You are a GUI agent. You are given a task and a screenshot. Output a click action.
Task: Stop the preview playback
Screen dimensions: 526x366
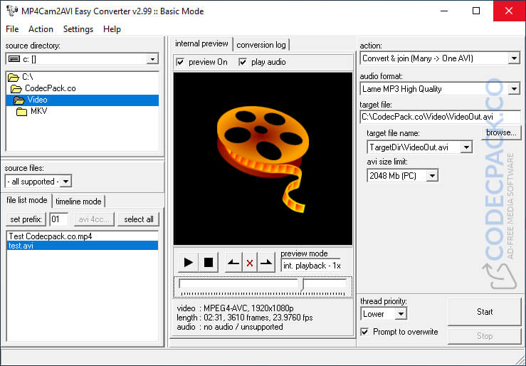209,262
